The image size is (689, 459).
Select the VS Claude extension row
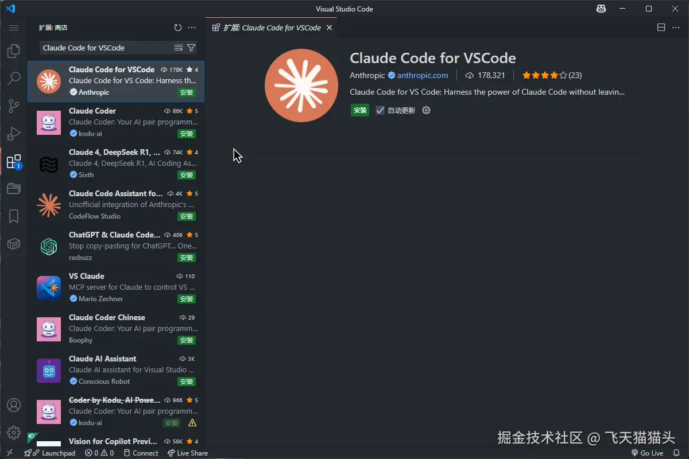pos(116,287)
